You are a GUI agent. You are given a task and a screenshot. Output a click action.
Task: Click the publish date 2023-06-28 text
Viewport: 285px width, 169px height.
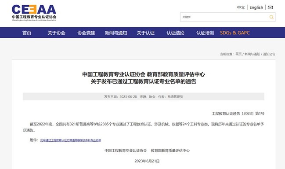click(x=128, y=97)
